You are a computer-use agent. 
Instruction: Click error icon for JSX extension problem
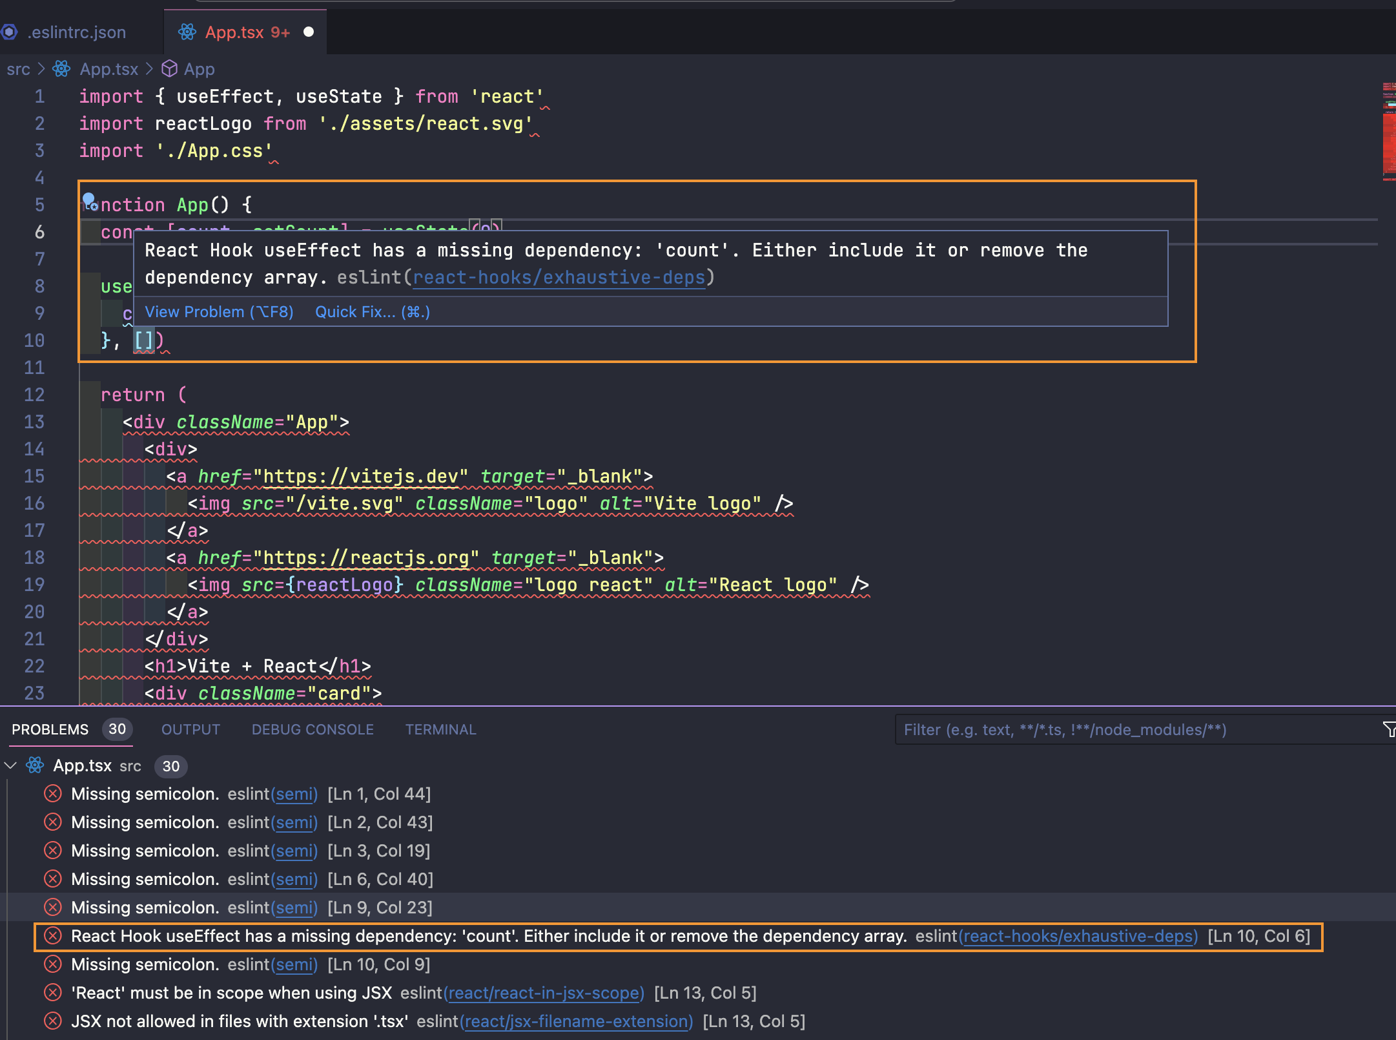click(x=53, y=1021)
